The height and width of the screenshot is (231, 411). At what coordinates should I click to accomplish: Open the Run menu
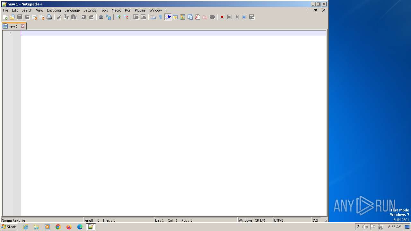point(128,10)
